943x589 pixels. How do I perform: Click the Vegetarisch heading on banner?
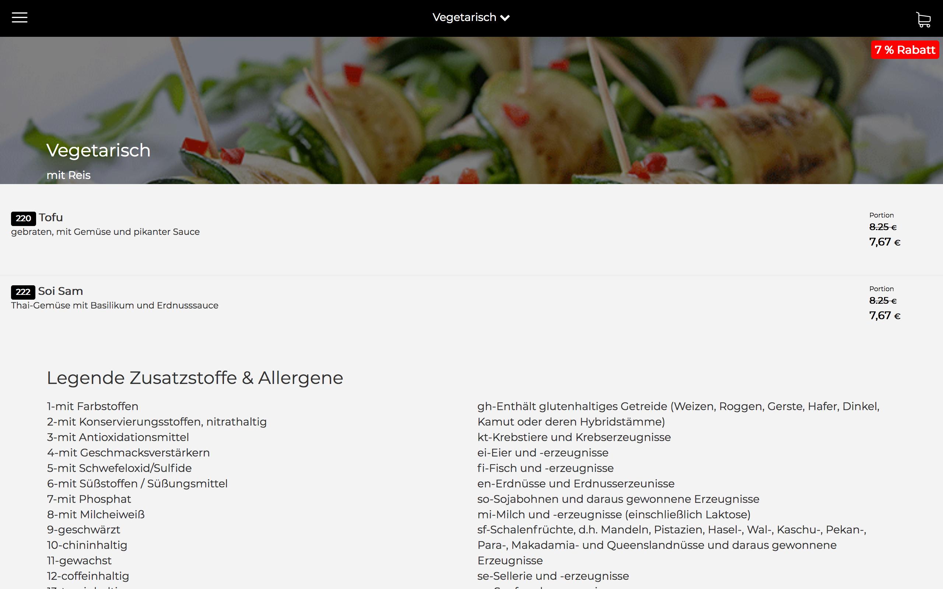(98, 150)
